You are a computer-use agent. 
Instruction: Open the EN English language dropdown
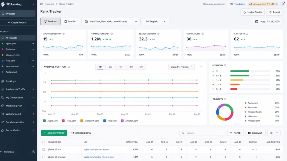tap(156, 21)
